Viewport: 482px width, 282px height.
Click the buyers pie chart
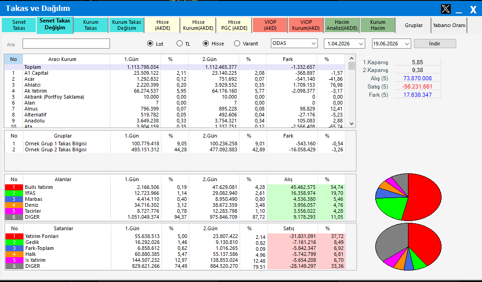click(x=408, y=197)
